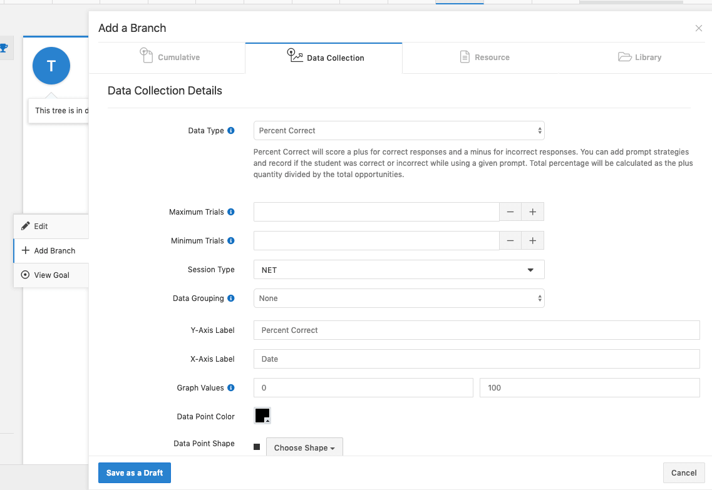Increase Maximum Trials with plus button
This screenshot has width=712, height=490.
coord(532,212)
